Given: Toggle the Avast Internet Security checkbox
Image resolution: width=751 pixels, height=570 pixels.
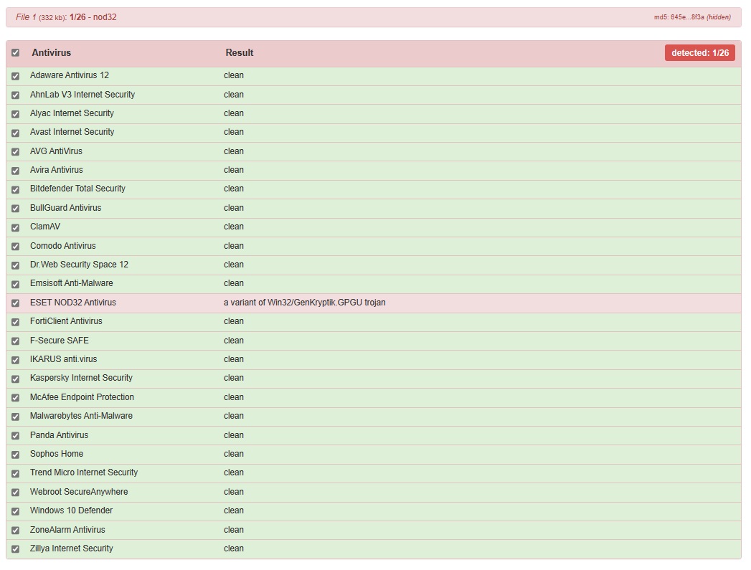Looking at the screenshot, I should 15,133.
